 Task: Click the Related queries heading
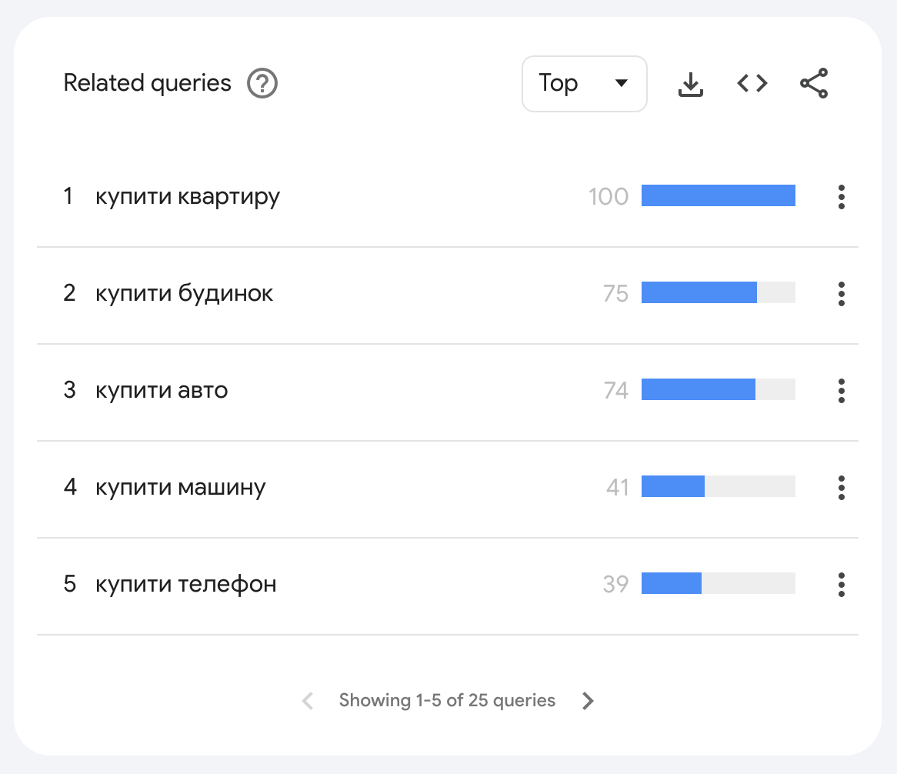click(x=147, y=83)
